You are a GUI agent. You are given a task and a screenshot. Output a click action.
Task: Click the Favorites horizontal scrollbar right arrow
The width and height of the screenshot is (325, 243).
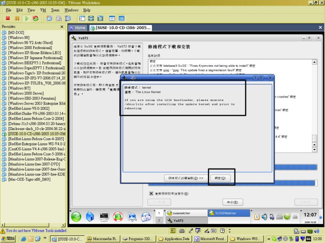coord(63,225)
